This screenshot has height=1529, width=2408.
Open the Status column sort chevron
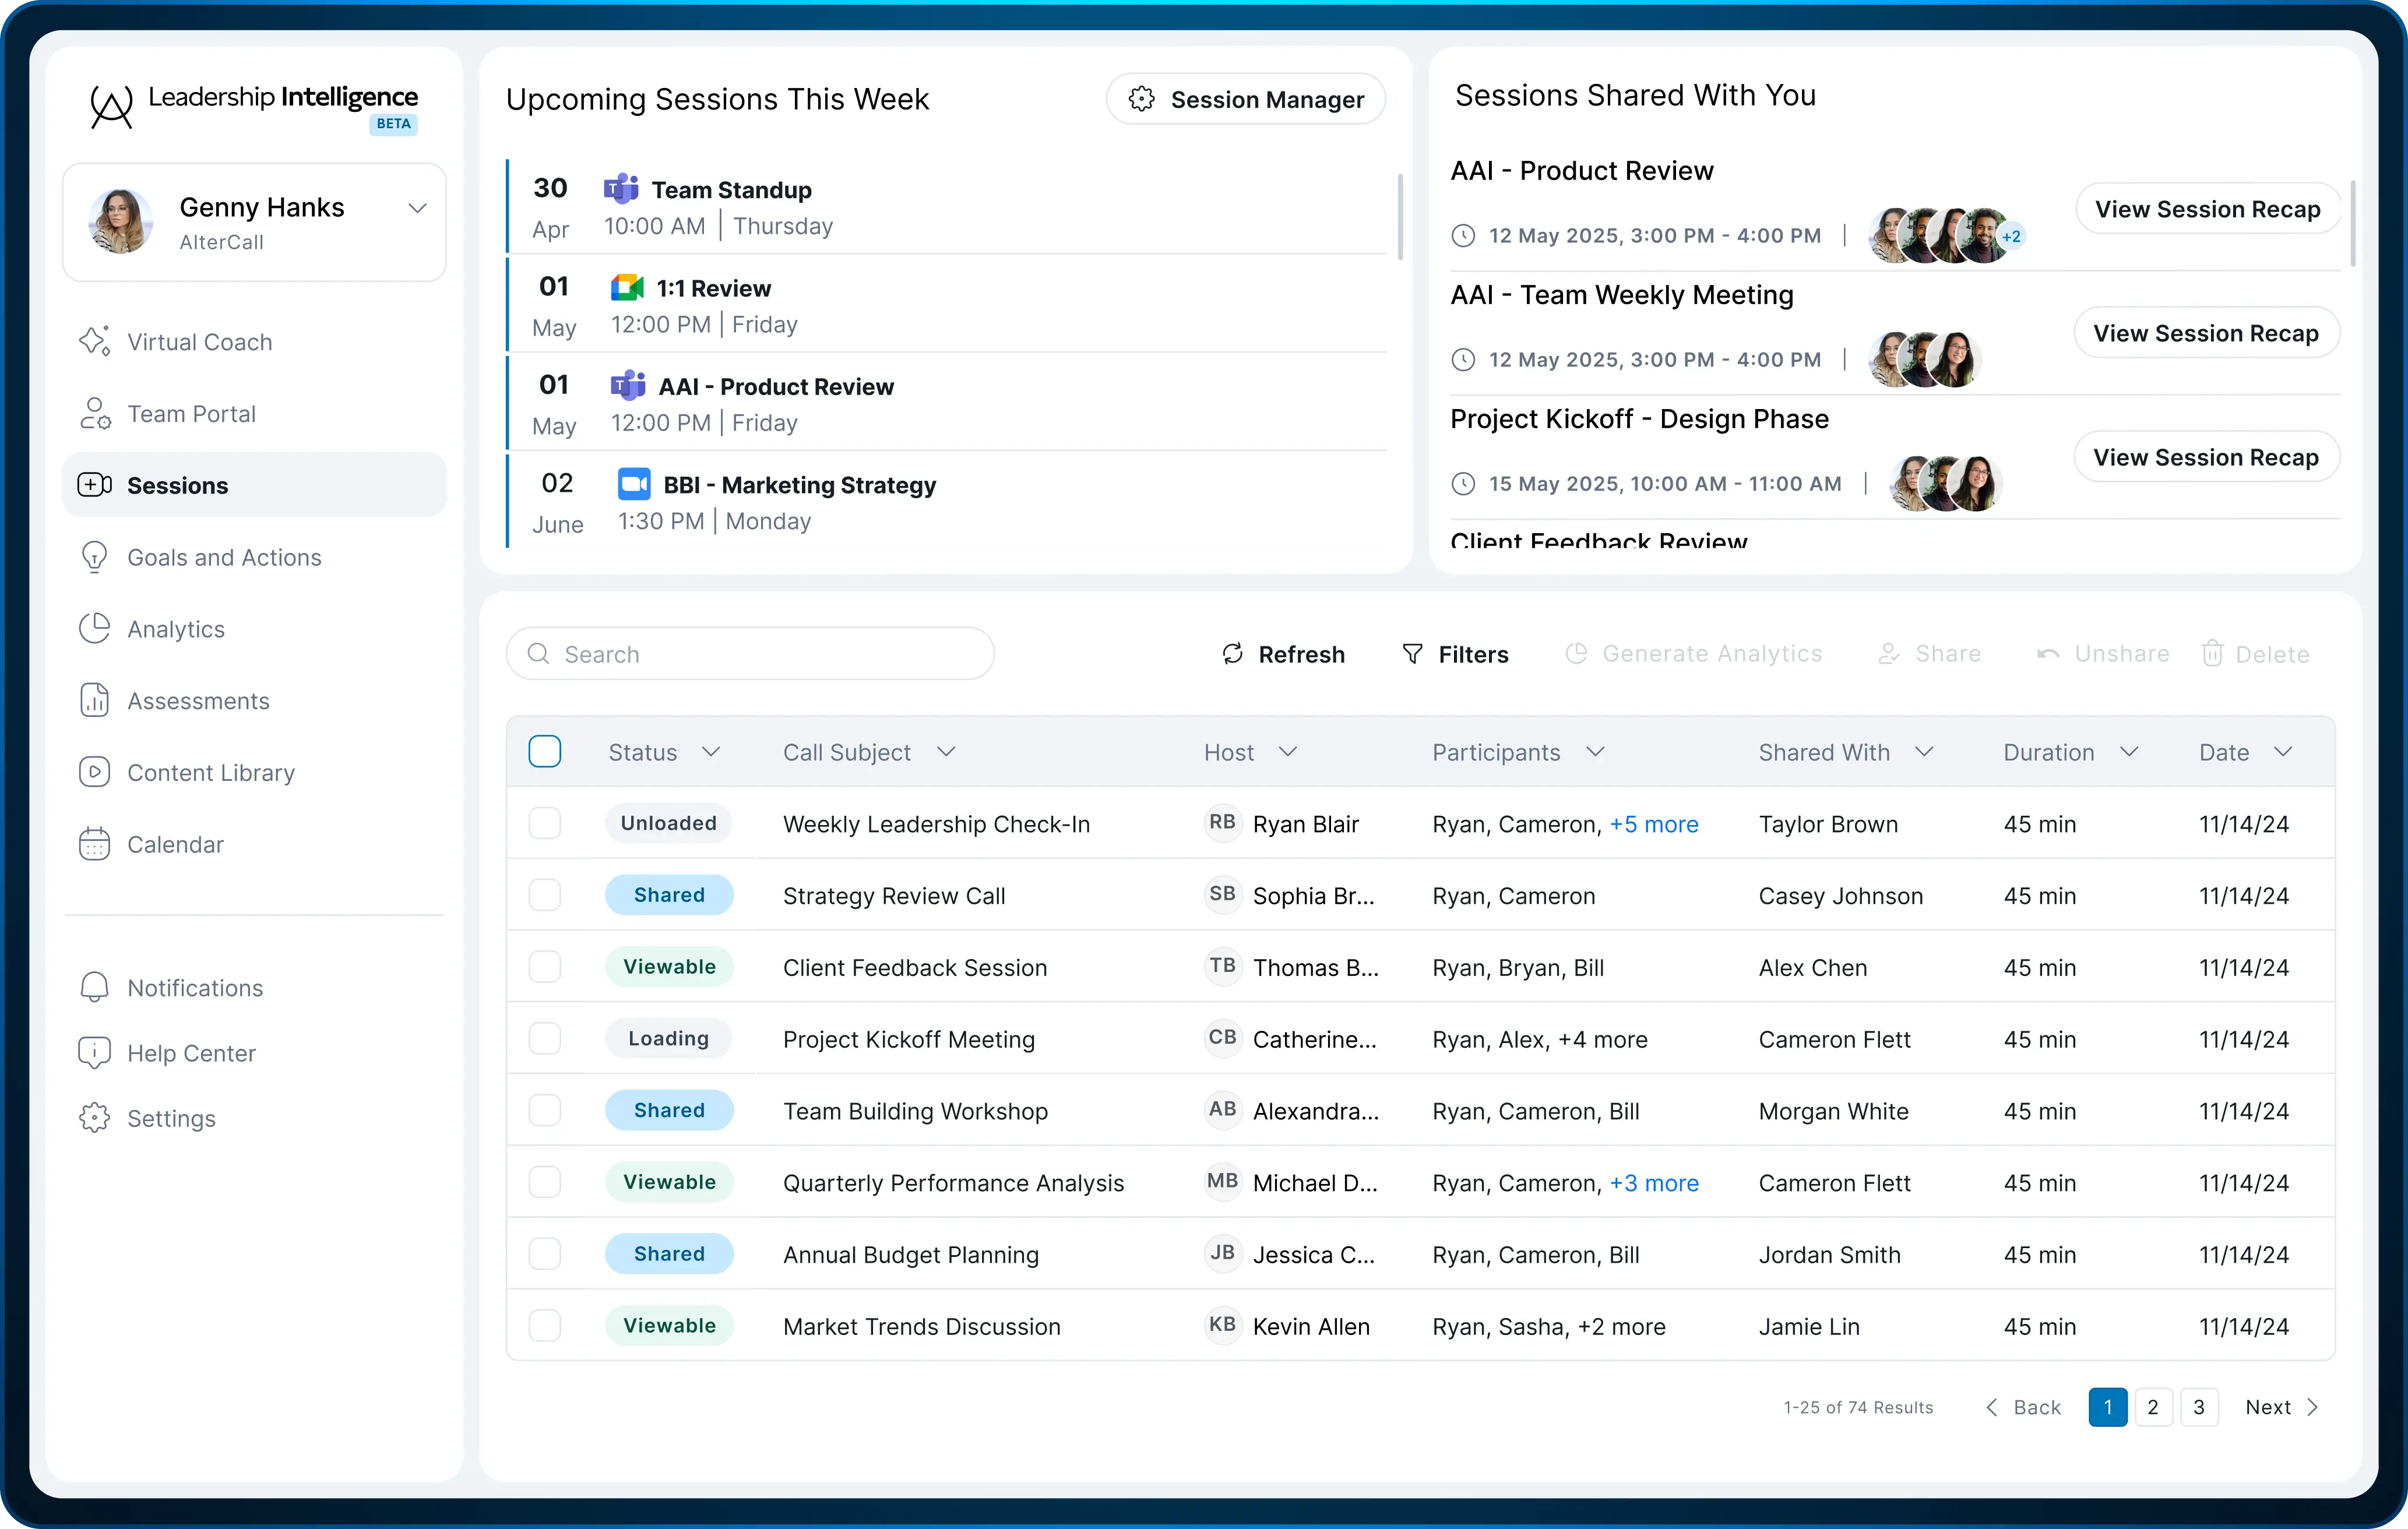click(711, 752)
